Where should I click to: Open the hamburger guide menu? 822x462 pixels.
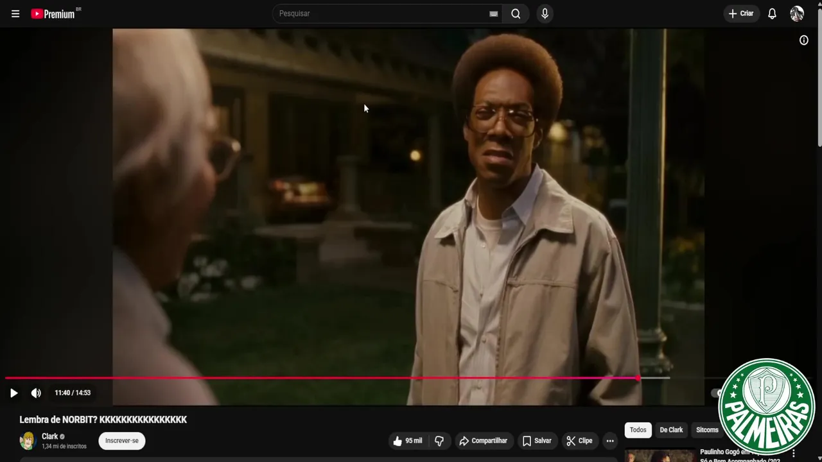[15, 13]
